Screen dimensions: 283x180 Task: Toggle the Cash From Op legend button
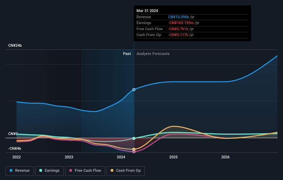tap(125, 171)
